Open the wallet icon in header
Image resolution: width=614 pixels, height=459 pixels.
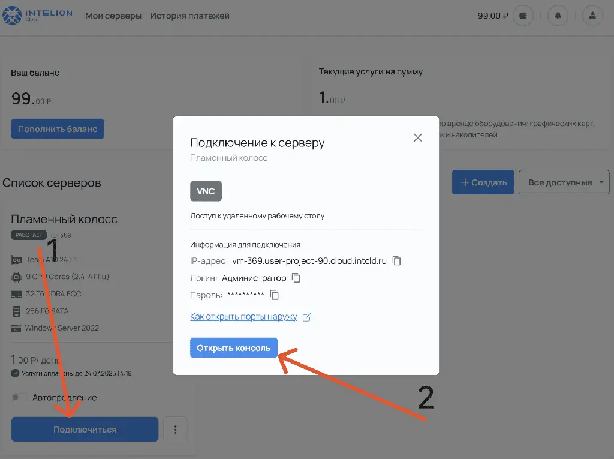[523, 16]
